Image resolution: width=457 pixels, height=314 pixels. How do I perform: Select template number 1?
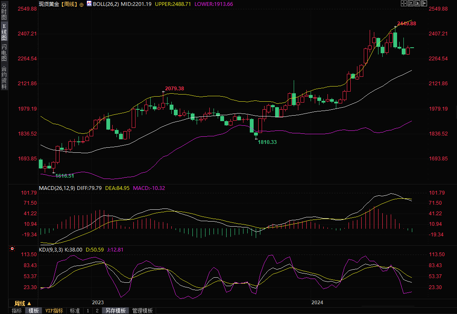click(88, 311)
